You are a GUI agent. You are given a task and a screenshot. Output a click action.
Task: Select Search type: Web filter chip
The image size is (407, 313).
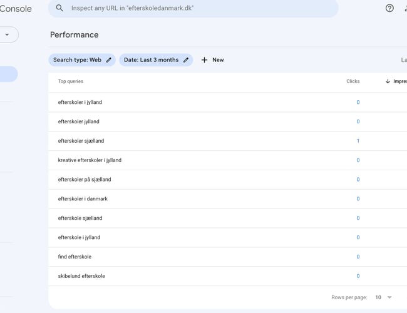click(x=76, y=60)
